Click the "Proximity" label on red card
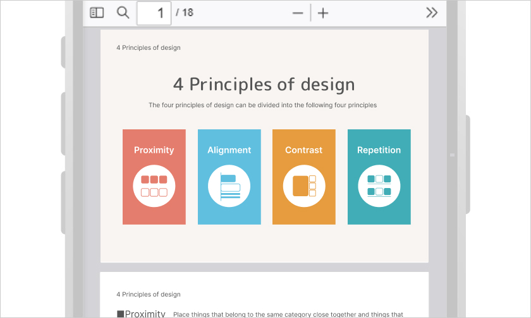Image resolution: width=531 pixels, height=318 pixels. pos(154,150)
